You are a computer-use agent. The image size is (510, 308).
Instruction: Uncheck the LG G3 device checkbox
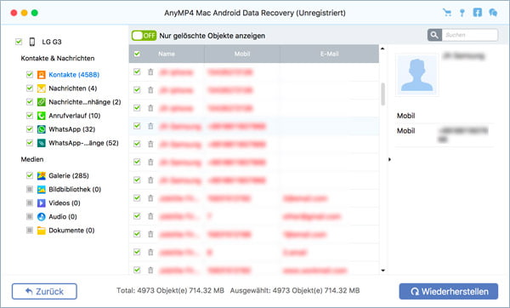click(x=19, y=42)
